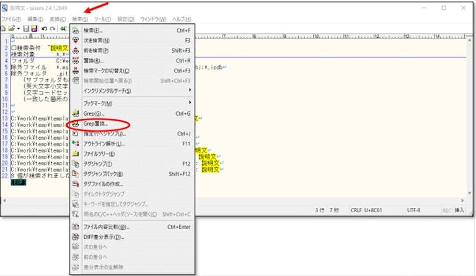This screenshot has height=276, width=476.
Task: Open the 設定(O) menu
Action: click(x=126, y=19)
